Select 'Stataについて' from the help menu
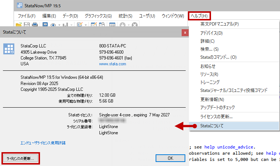Viewport: 280px width, 166px height. [x=212, y=126]
